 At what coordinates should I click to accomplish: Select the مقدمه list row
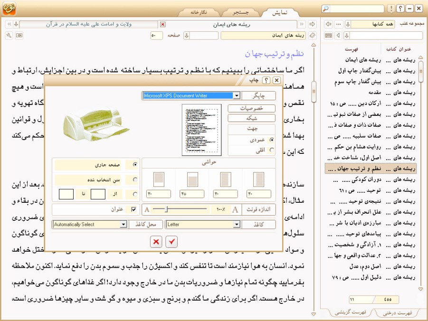tap(371, 93)
